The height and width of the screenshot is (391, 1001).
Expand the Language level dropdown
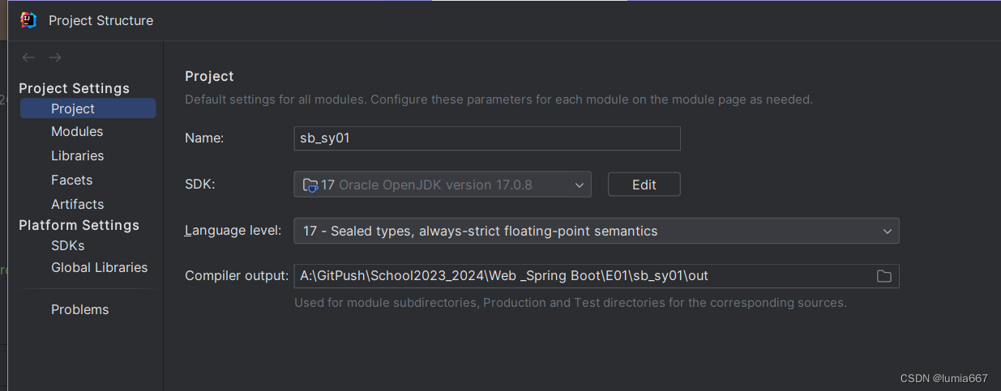click(596, 231)
